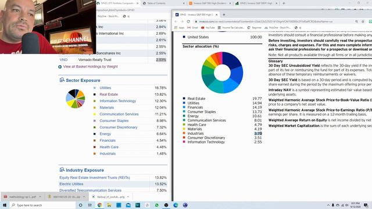Viewport: 372px width, 209px height.
Task: Click the Industrials orange swatch in Sector allocation
Action: tap(184, 133)
